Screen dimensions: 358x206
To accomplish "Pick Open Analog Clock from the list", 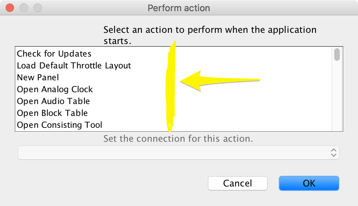I will [x=55, y=89].
